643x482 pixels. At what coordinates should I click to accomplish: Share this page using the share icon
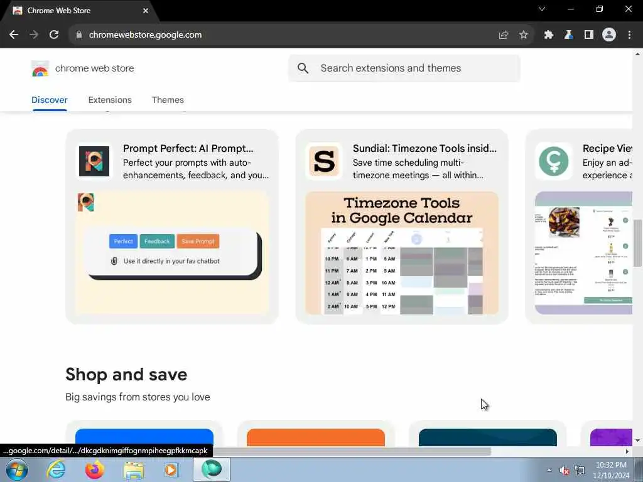click(504, 35)
